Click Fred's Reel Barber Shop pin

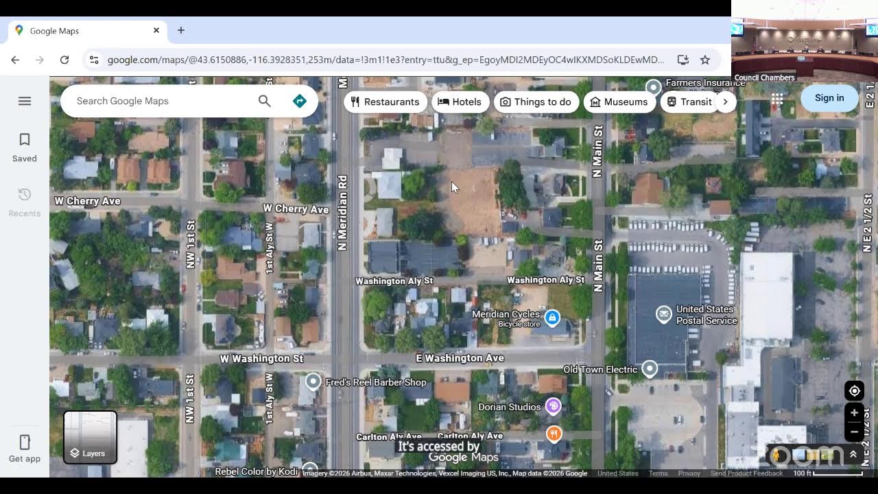313,381
